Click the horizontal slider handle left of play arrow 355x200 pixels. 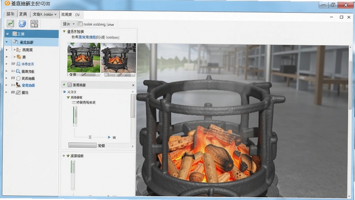click(x=91, y=137)
